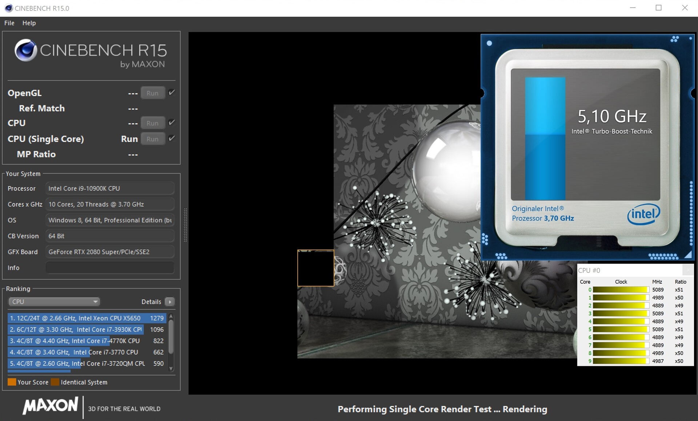The image size is (698, 421).
Task: Open the CPU ranking type dropdown
Action: pyautogui.click(x=54, y=302)
